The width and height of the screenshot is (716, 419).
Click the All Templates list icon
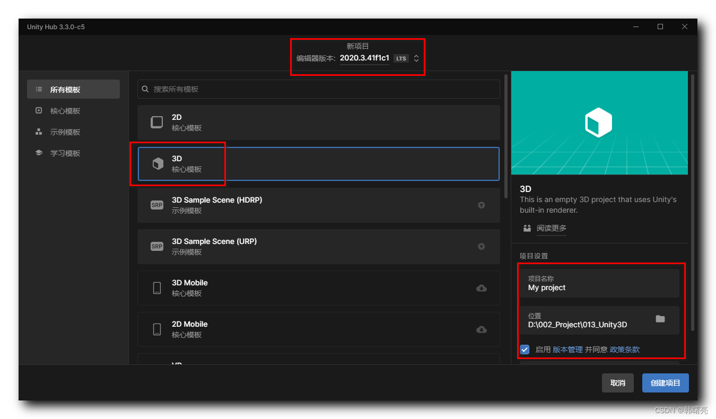[38, 90]
